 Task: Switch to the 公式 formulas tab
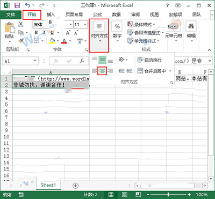(97, 14)
